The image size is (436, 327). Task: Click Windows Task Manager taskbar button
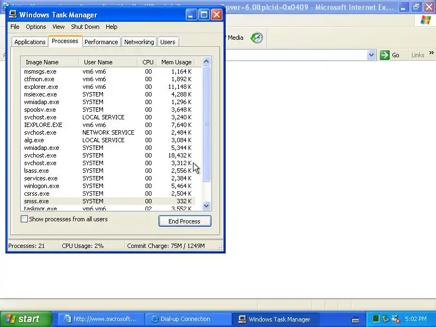tap(275, 319)
